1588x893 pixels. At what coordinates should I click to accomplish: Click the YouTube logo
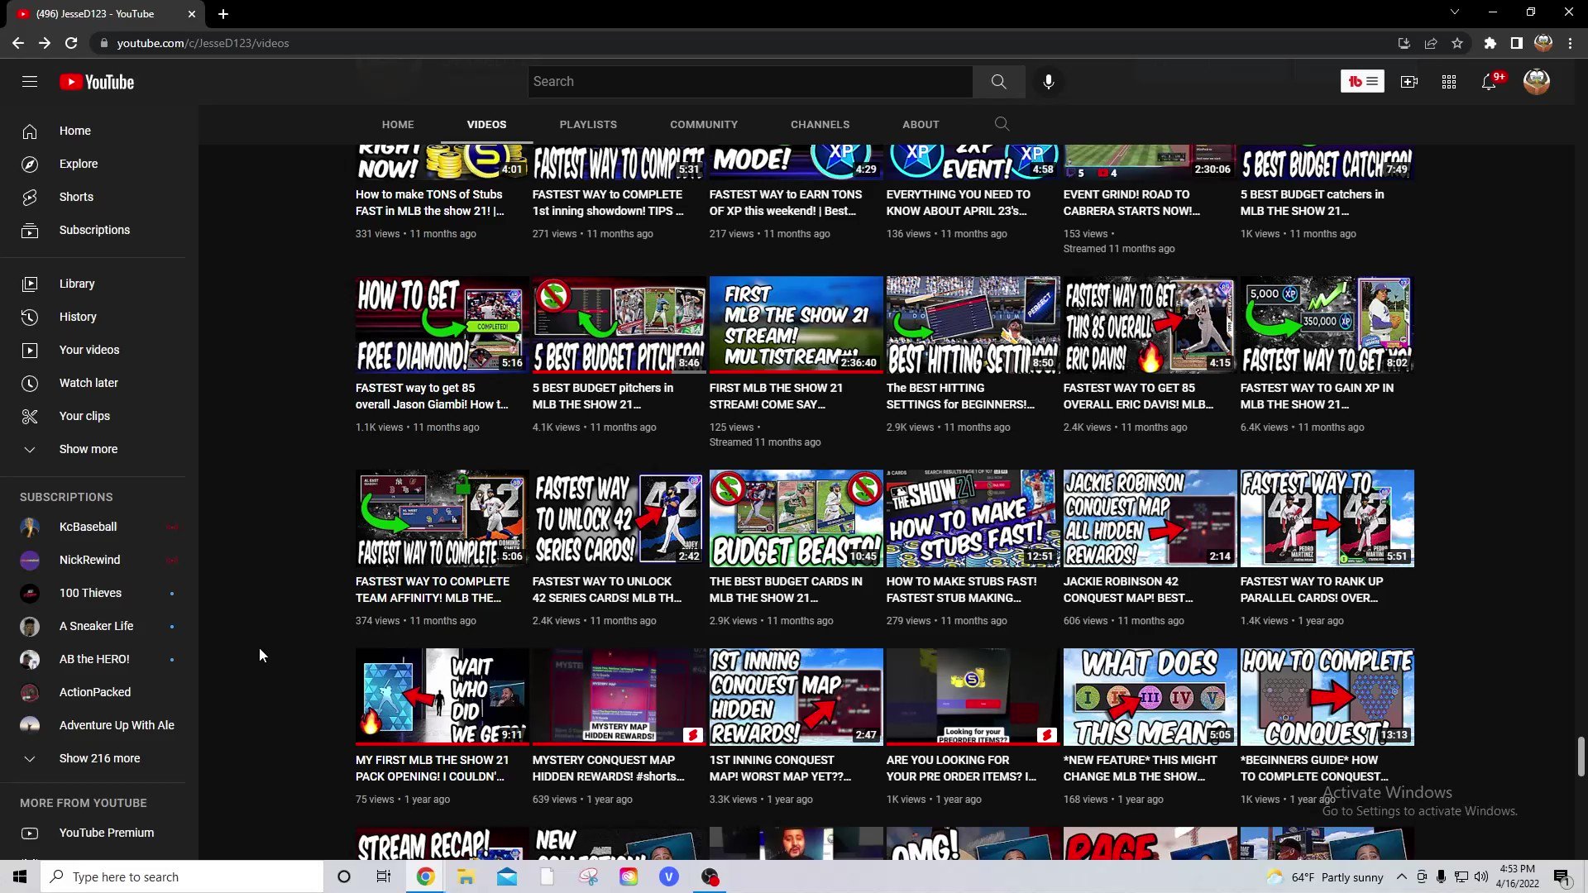(97, 82)
